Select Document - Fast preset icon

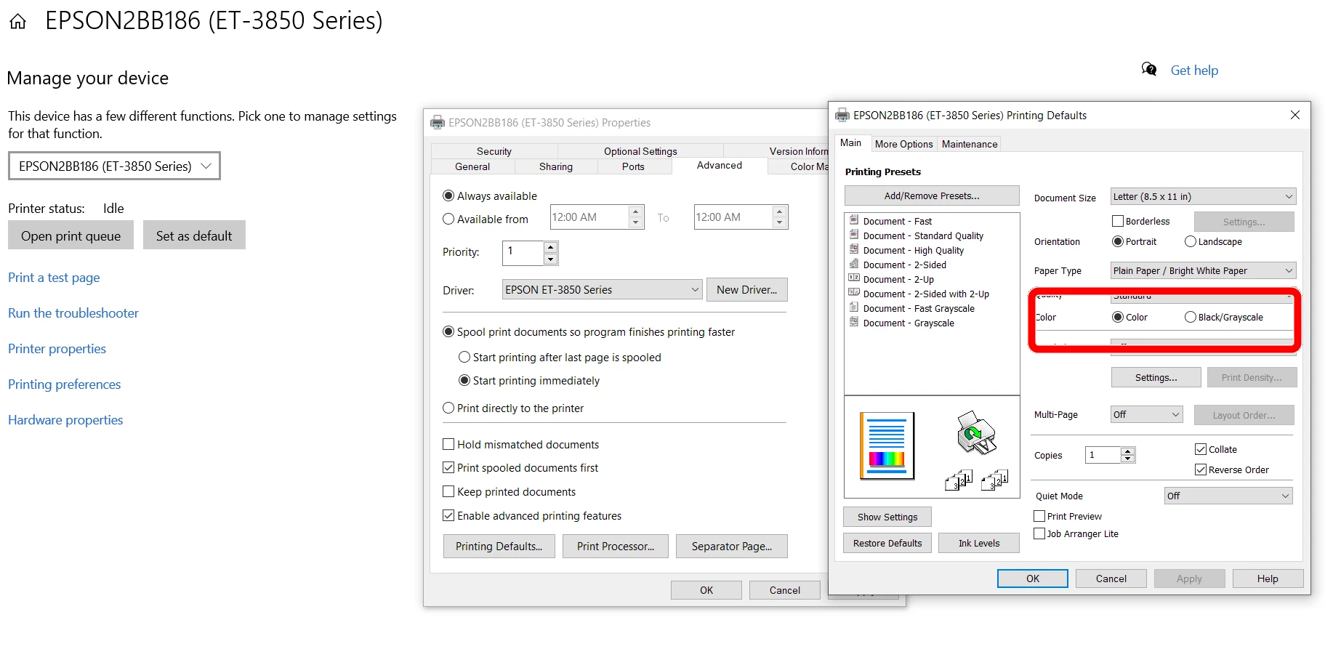[x=854, y=220]
